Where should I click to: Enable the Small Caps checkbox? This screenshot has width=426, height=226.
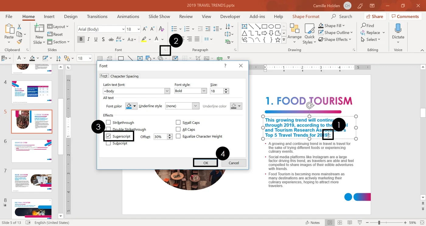tap(178, 123)
